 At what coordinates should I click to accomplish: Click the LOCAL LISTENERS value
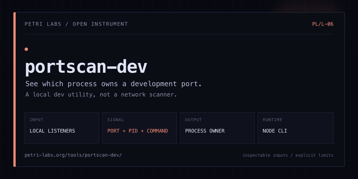click(52, 131)
